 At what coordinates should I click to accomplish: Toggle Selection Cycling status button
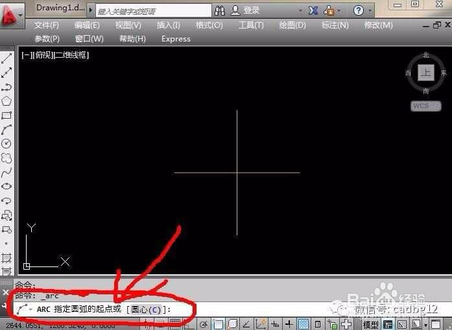coord(331,325)
